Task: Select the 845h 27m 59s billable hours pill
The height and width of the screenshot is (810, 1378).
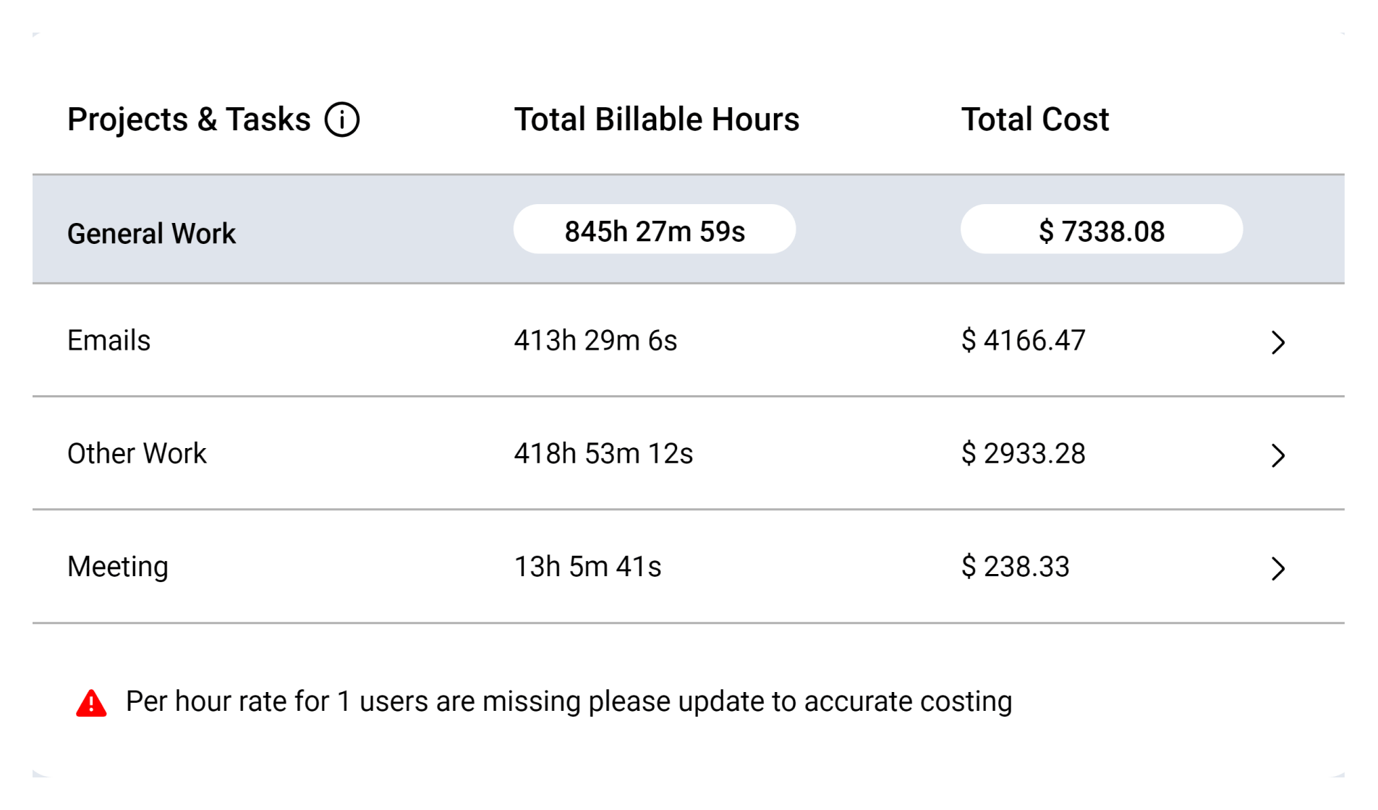Action: click(654, 229)
